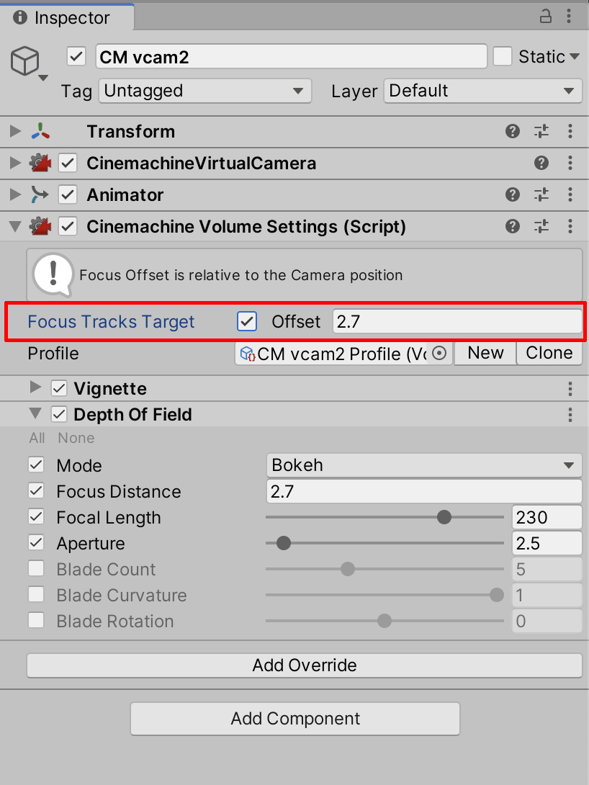
Task: Open the Inspector panel kebab menu
Action: [570, 17]
